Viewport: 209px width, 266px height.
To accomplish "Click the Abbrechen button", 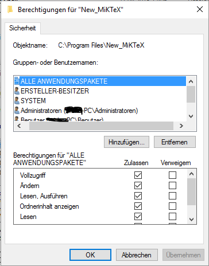I will click(x=137, y=255).
